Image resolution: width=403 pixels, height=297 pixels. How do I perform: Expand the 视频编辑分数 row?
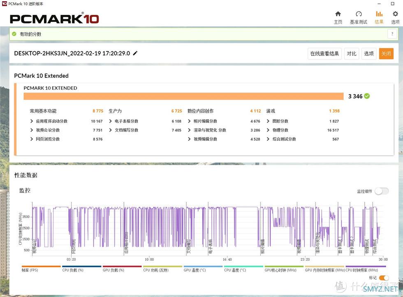(x=189, y=139)
